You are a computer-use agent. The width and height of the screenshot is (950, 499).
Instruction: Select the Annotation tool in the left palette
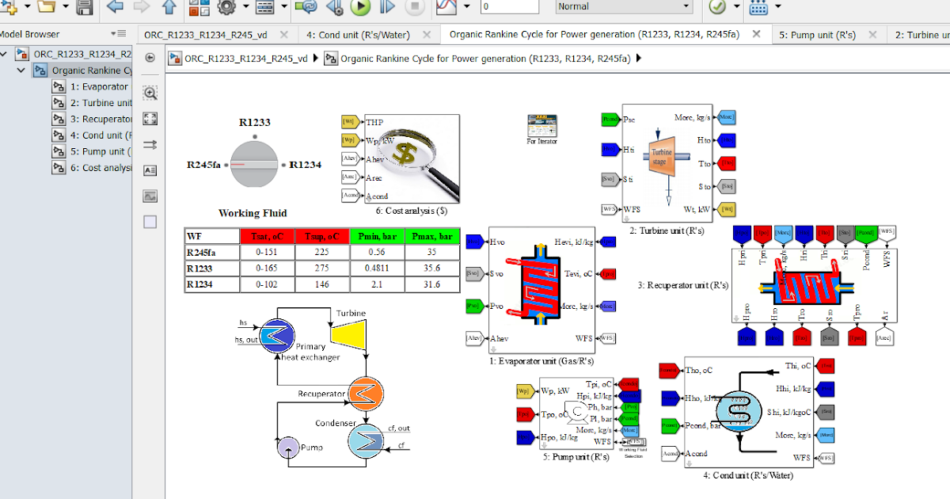[x=150, y=170]
